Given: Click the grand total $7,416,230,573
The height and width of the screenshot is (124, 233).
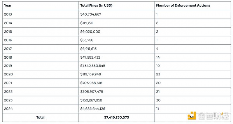Looking at the screenshot, I should (116, 117).
